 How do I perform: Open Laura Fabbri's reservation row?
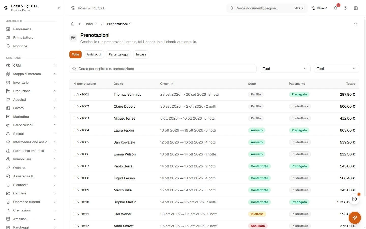(214, 130)
